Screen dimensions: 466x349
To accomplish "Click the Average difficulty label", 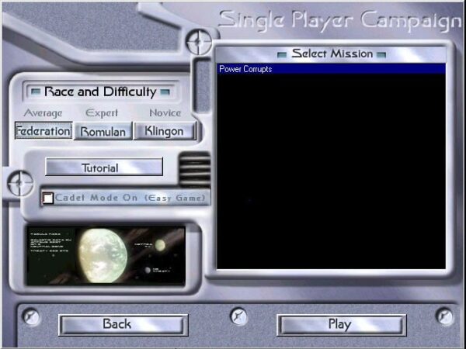I will tap(43, 113).
